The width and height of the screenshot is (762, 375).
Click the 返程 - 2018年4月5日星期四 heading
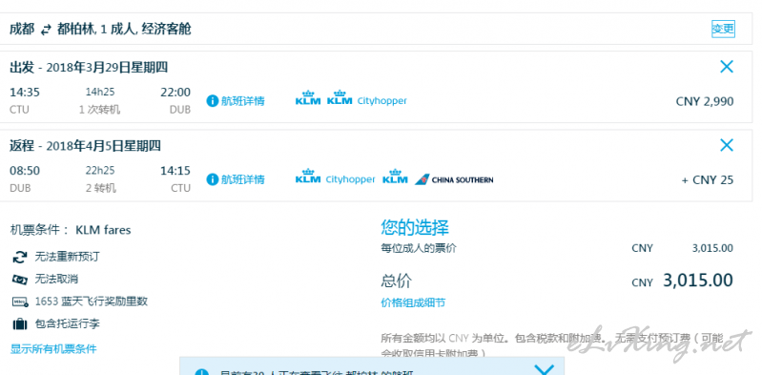(85, 145)
